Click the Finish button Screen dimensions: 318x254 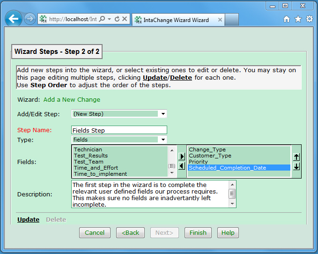pyautogui.click(x=198, y=232)
